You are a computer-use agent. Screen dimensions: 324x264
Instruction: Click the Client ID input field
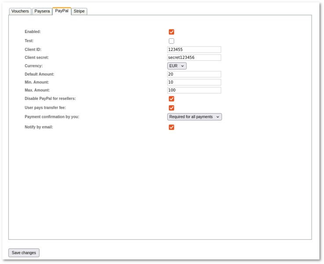point(194,50)
